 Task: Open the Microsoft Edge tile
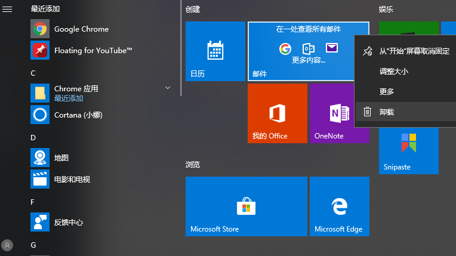pyautogui.click(x=340, y=206)
